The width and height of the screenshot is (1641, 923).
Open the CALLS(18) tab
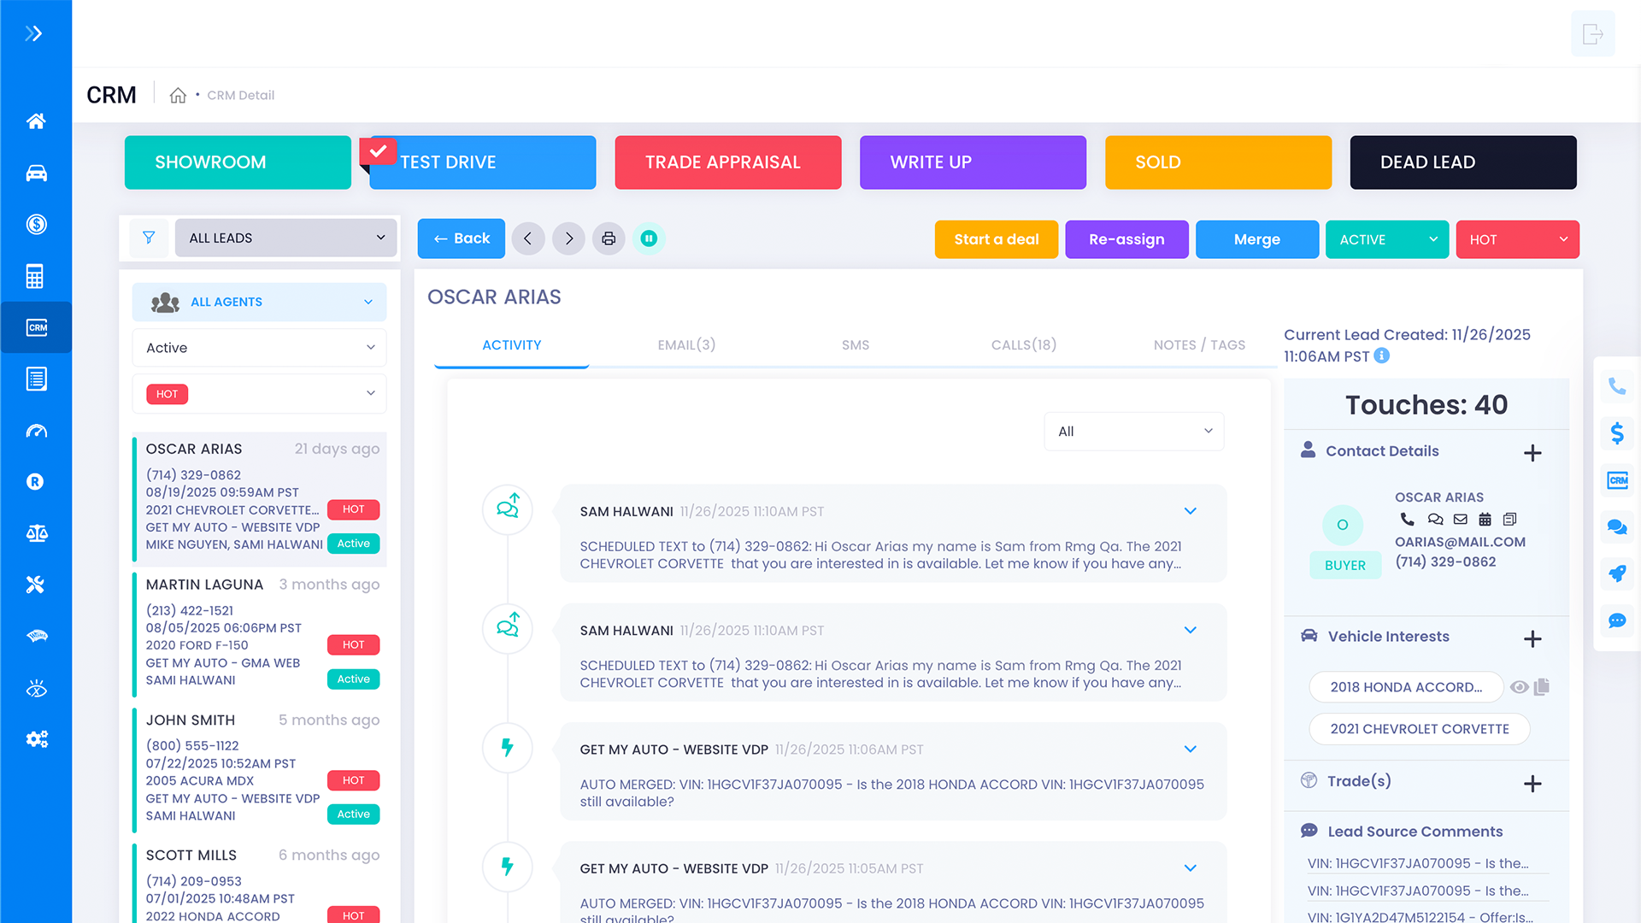click(1023, 344)
